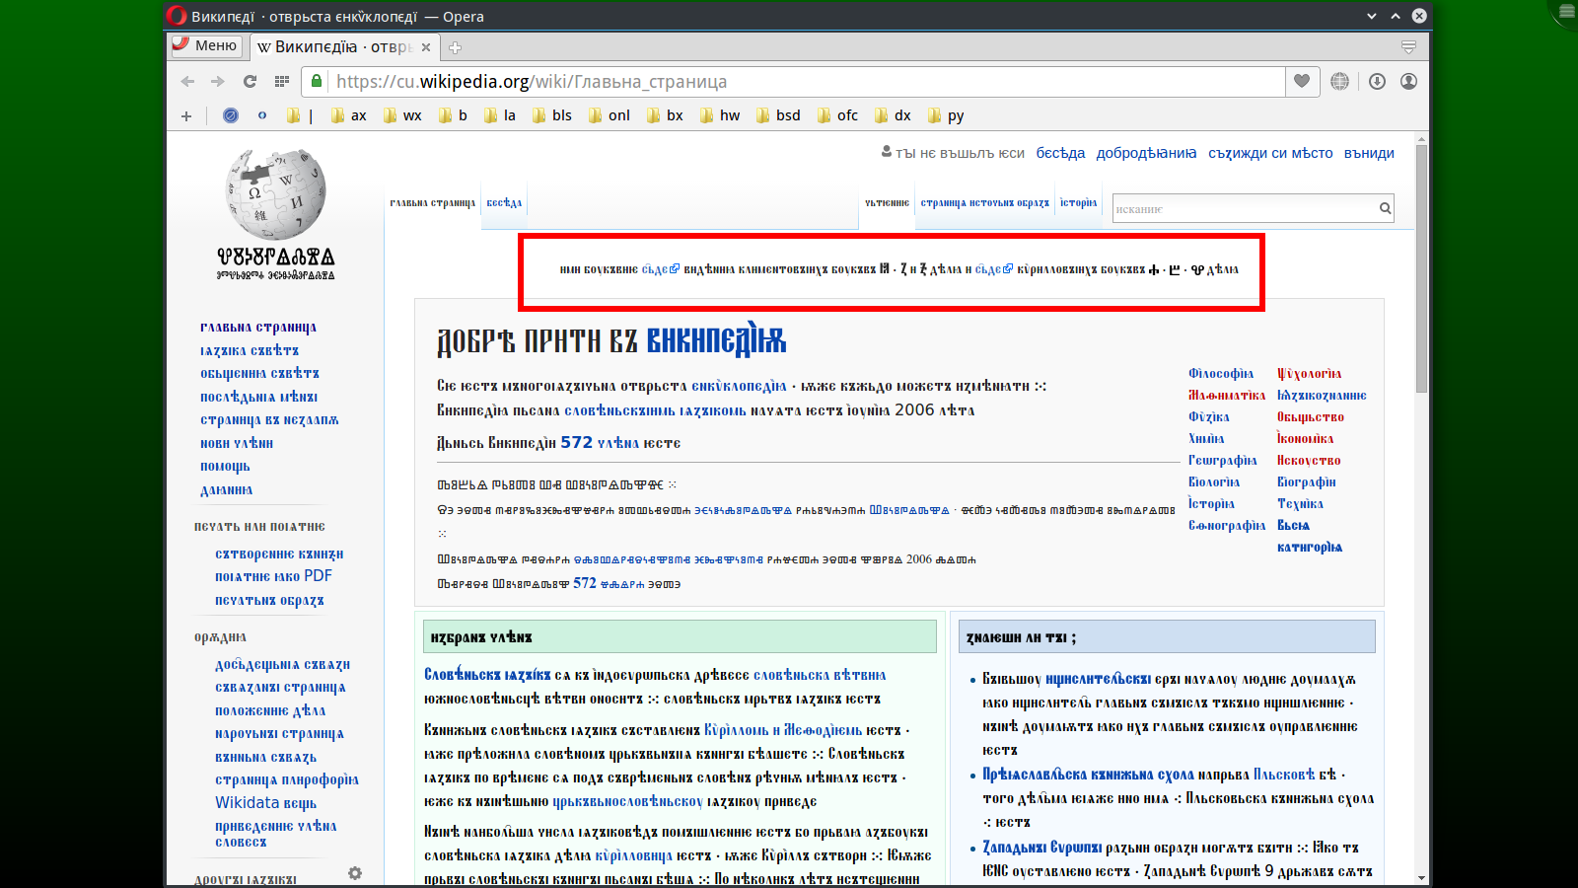Open the Opera Меню menu
This screenshot has height=888, width=1578.
pyautogui.click(x=206, y=45)
